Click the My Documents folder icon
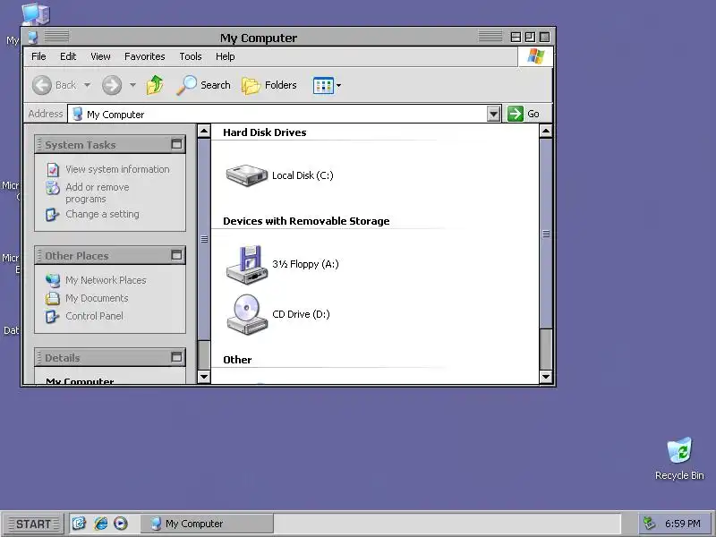 (x=53, y=299)
